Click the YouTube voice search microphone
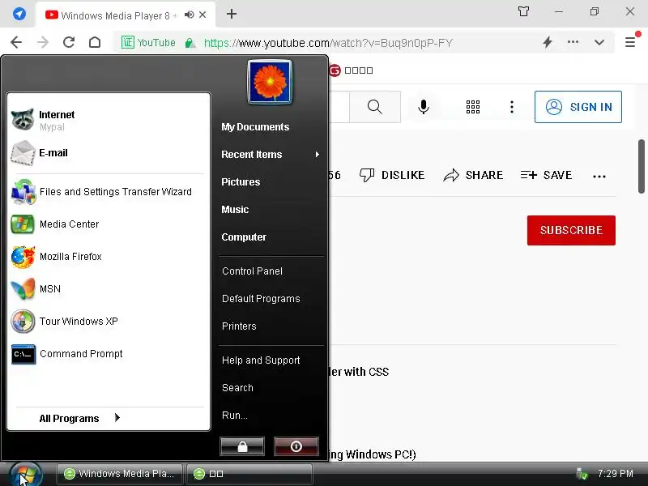The height and width of the screenshot is (486, 648). [423, 107]
